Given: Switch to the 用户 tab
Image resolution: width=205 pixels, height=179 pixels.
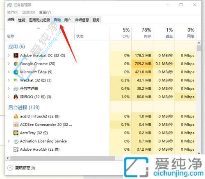Looking at the screenshot, I should coord(68,20).
